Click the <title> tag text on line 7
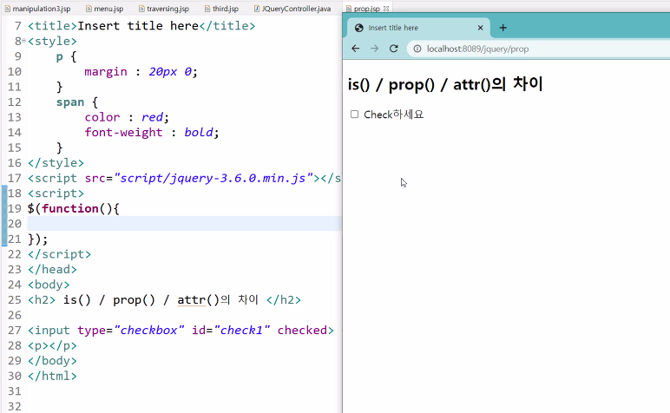670x413 pixels. [x=141, y=26]
